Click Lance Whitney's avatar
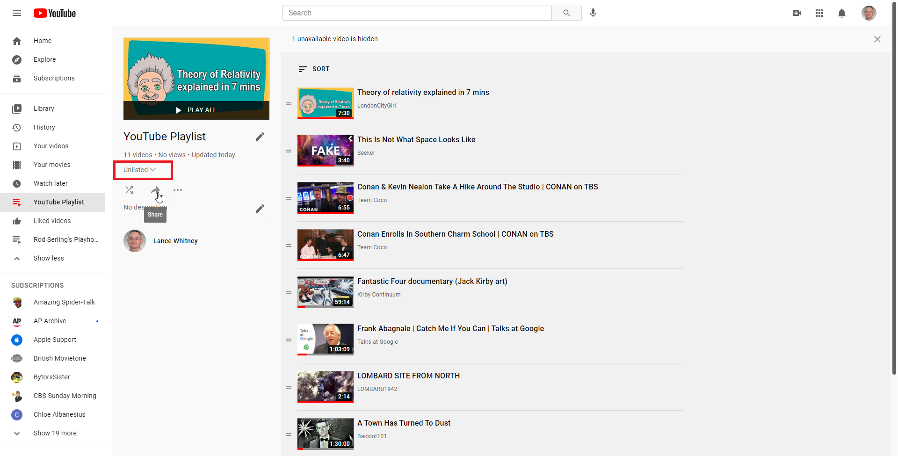Screen dimensions: 898x456 tap(135, 241)
